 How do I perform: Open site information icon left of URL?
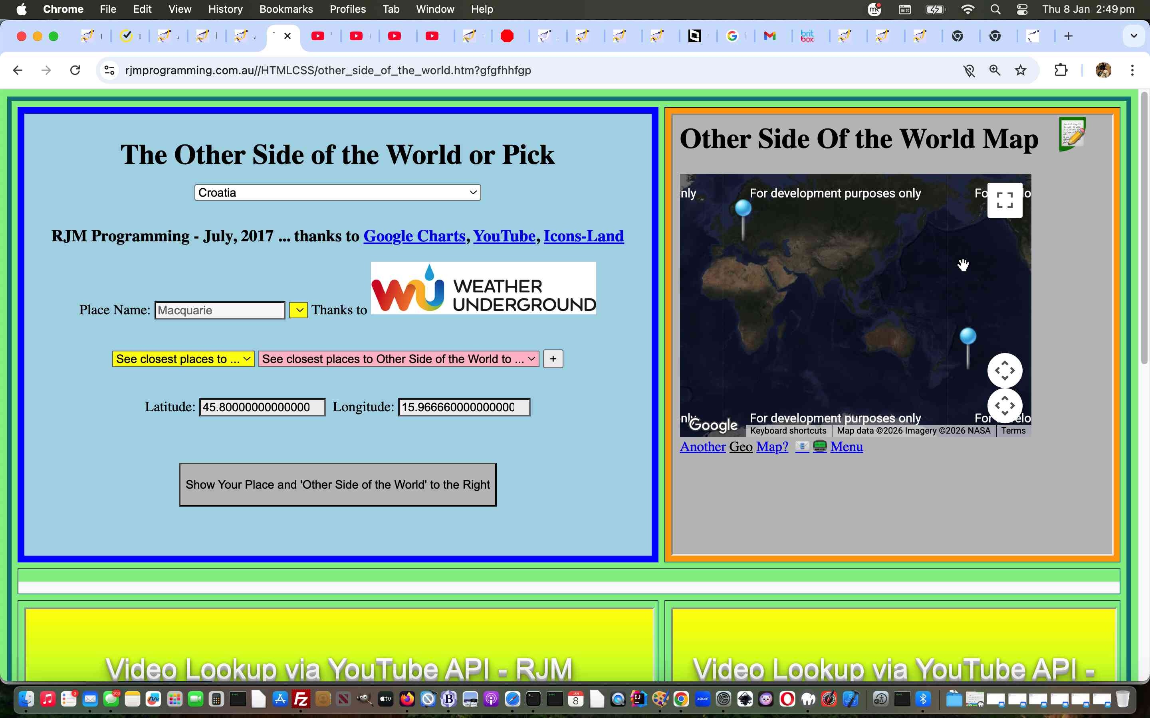point(109,70)
